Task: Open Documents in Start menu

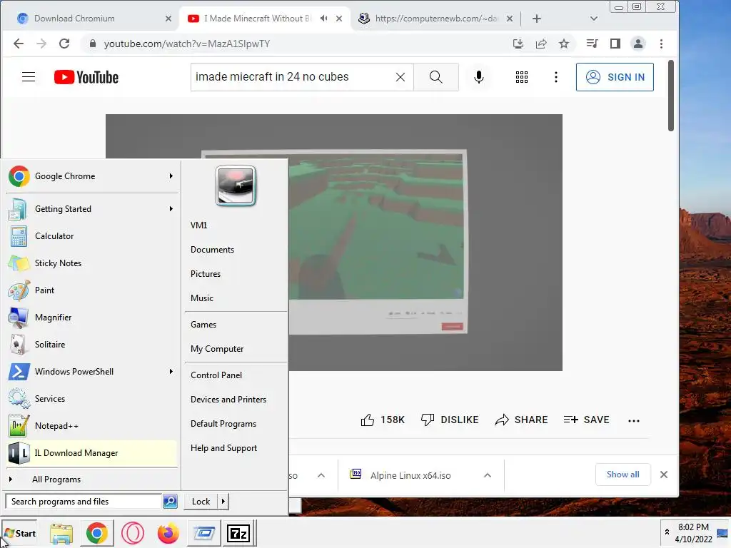Action: click(212, 250)
